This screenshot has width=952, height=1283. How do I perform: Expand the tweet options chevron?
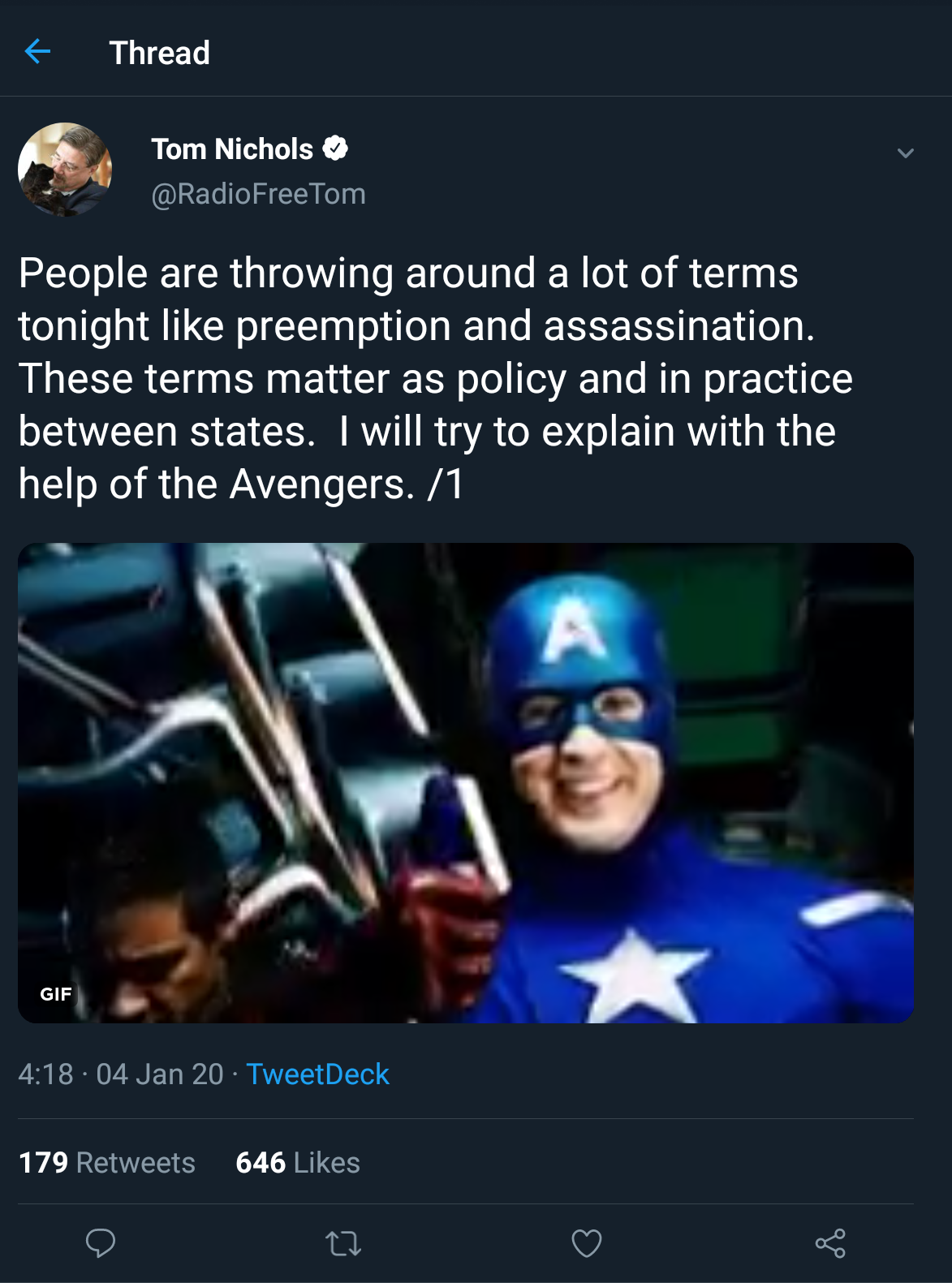[905, 153]
